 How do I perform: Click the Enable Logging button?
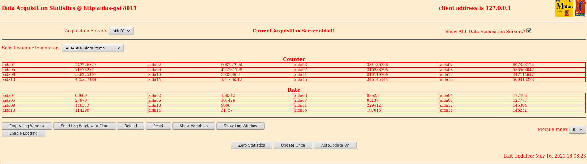pyautogui.click(x=23, y=133)
